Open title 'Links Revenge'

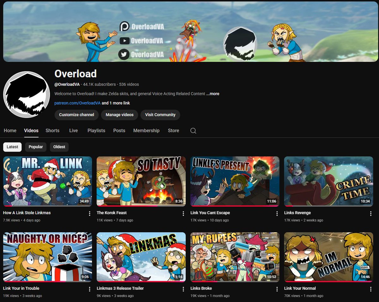coord(298,213)
